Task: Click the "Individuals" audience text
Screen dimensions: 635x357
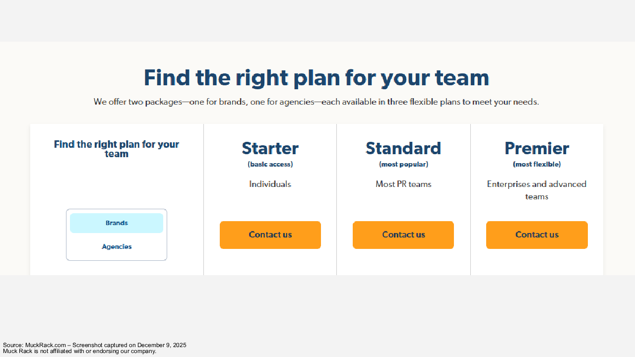Action: [270, 184]
